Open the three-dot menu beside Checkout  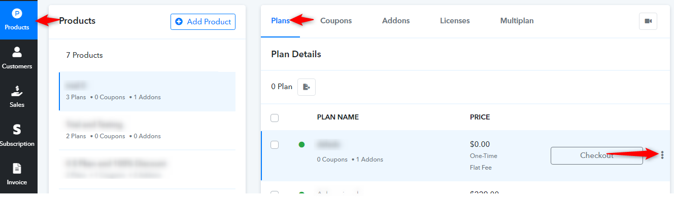coord(662,155)
